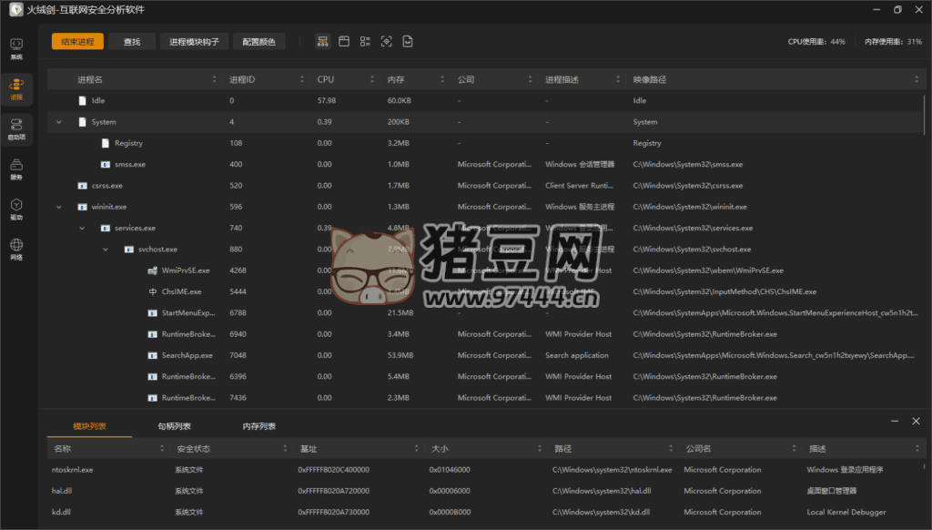This screenshot has width=932, height=530.
Task: Open the 驱动 sidebar section
Action: (x=16, y=209)
